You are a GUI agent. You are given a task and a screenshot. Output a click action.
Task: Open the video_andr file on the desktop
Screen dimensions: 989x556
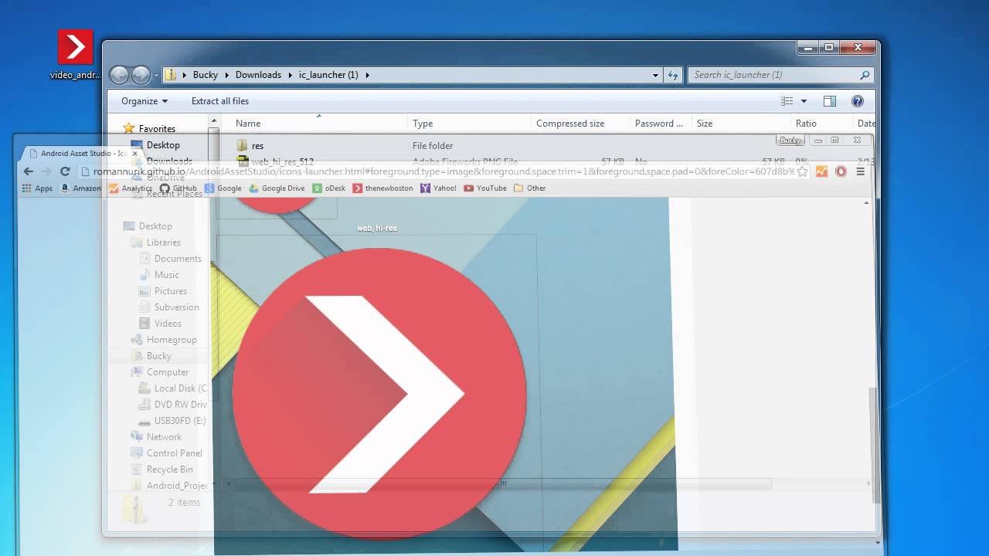click(x=73, y=46)
